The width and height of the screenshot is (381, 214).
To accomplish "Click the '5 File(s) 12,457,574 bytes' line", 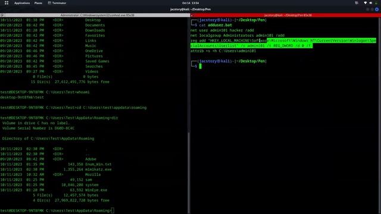I will click(65, 195).
